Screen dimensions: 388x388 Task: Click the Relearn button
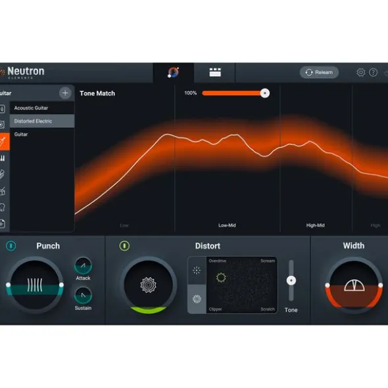319,72
